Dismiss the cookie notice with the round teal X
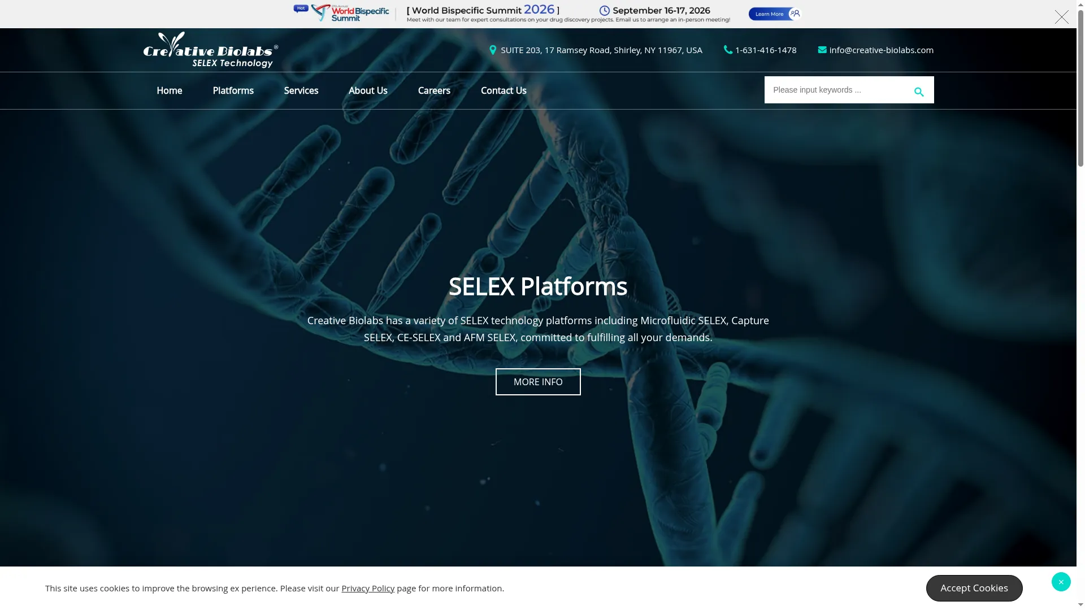1085x610 pixels. coord(1061,582)
